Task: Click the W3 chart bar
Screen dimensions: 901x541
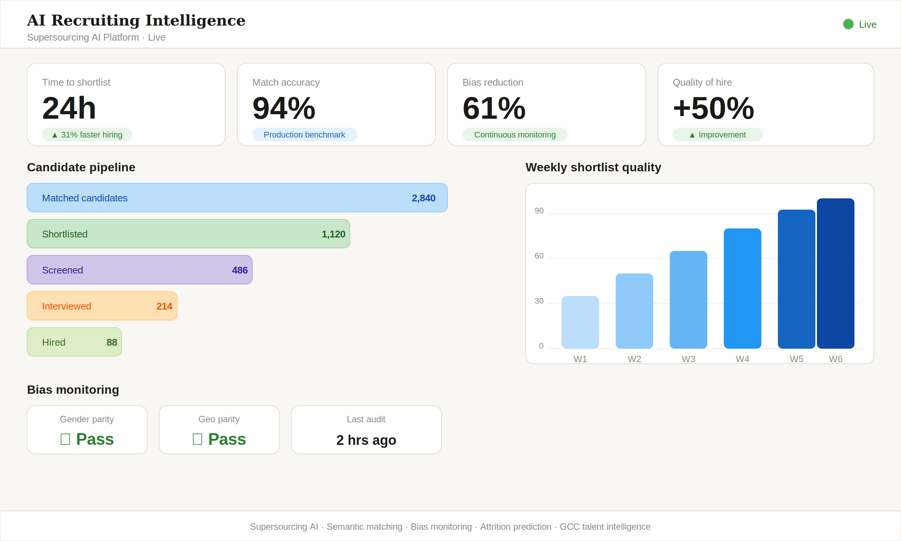Action: coord(689,300)
